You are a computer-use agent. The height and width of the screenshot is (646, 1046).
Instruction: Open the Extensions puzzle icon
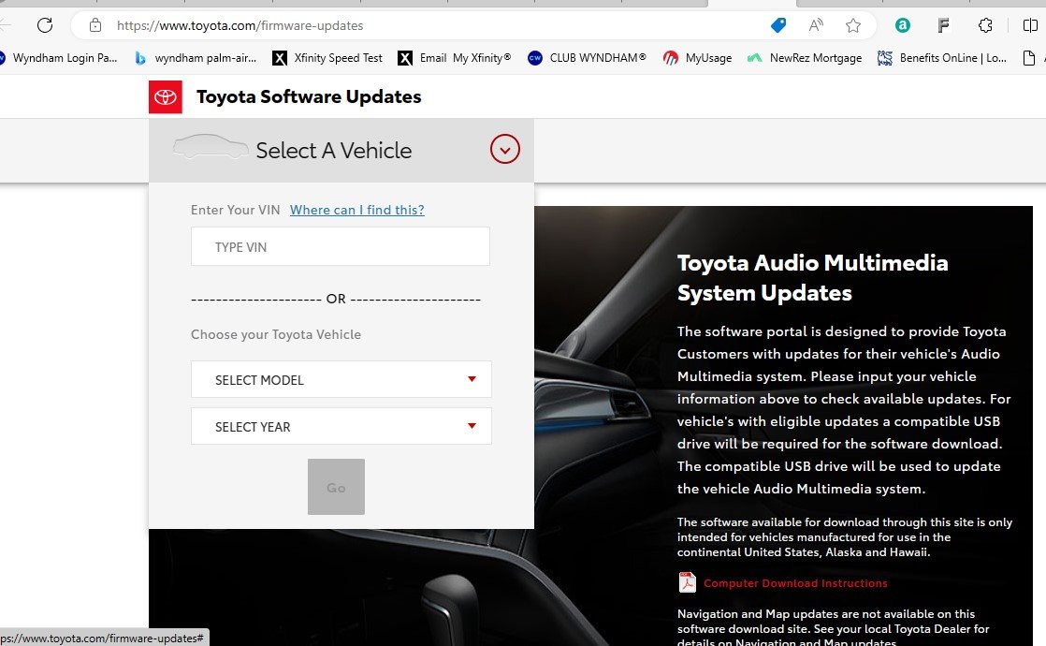pyautogui.click(x=985, y=25)
